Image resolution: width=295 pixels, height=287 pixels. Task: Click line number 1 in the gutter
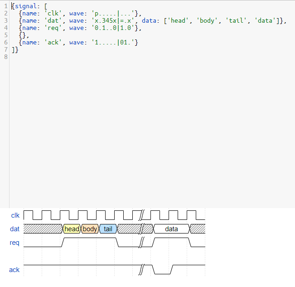click(6, 6)
